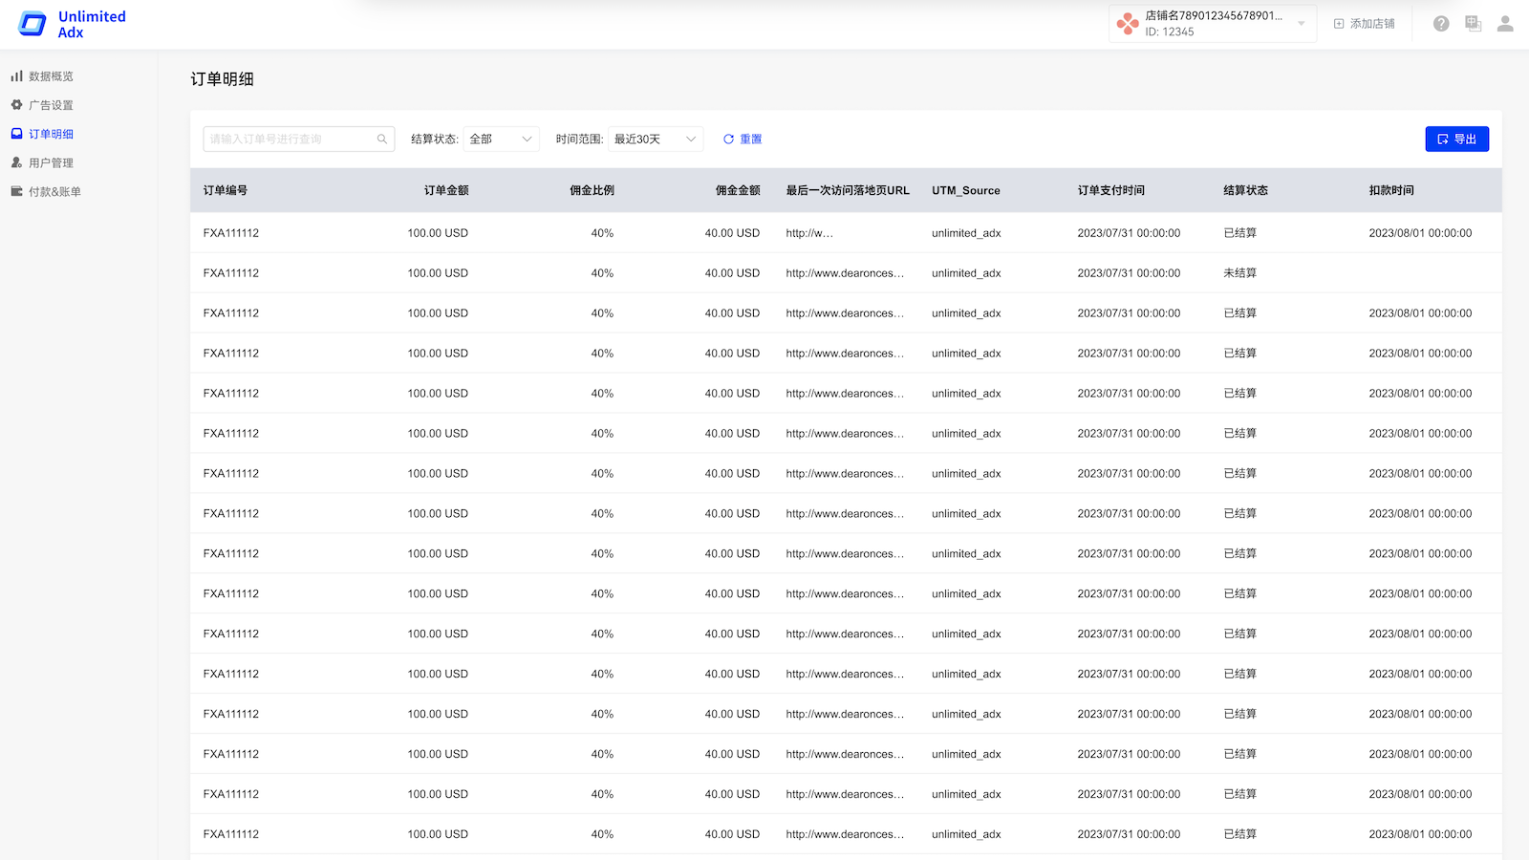Click the 订单明细 sidebar icon
The image size is (1529, 860).
click(x=16, y=134)
